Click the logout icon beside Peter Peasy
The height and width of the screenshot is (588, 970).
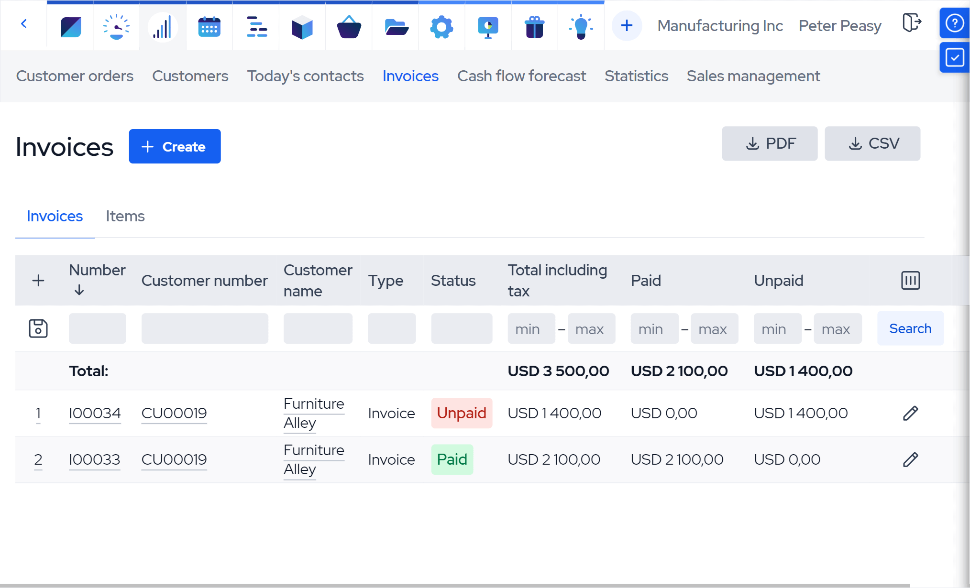point(911,22)
